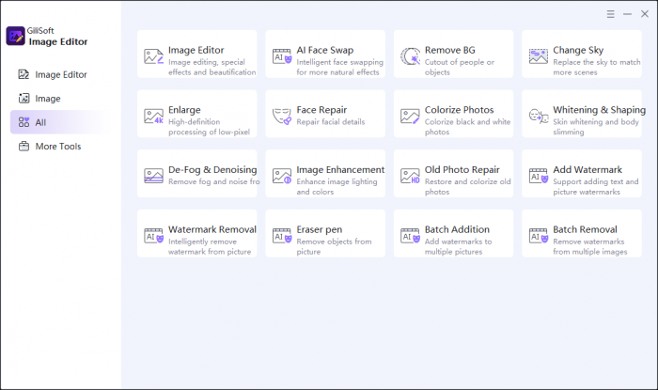Open the hamburger menu in title bar
658x390 pixels.
pos(611,14)
